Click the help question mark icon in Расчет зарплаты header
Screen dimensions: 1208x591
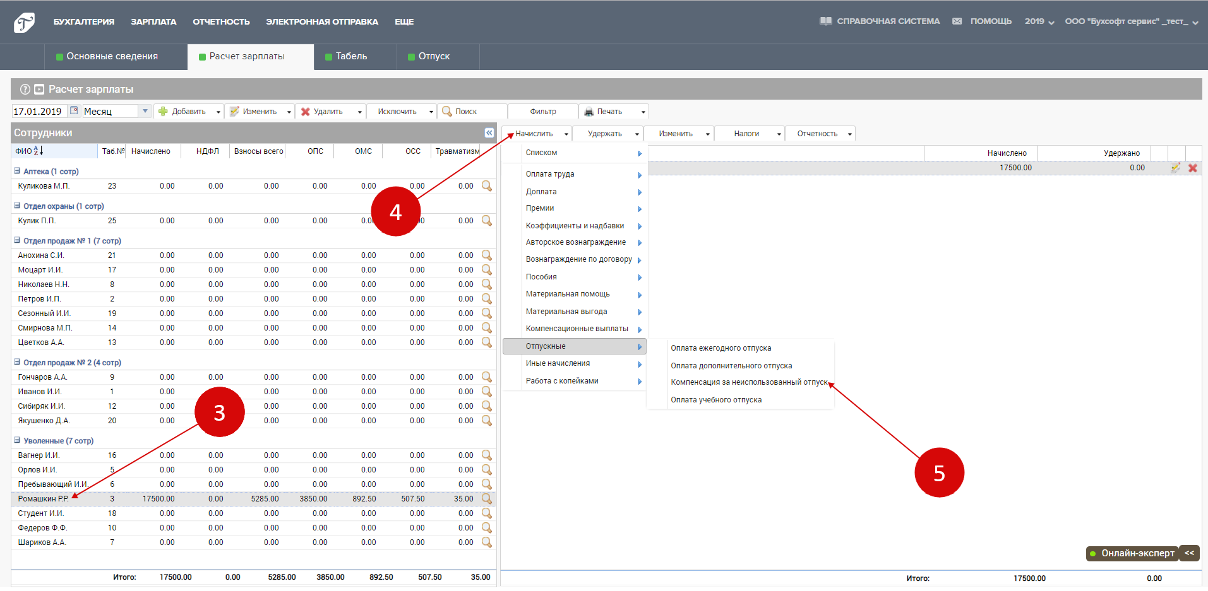pyautogui.click(x=25, y=89)
